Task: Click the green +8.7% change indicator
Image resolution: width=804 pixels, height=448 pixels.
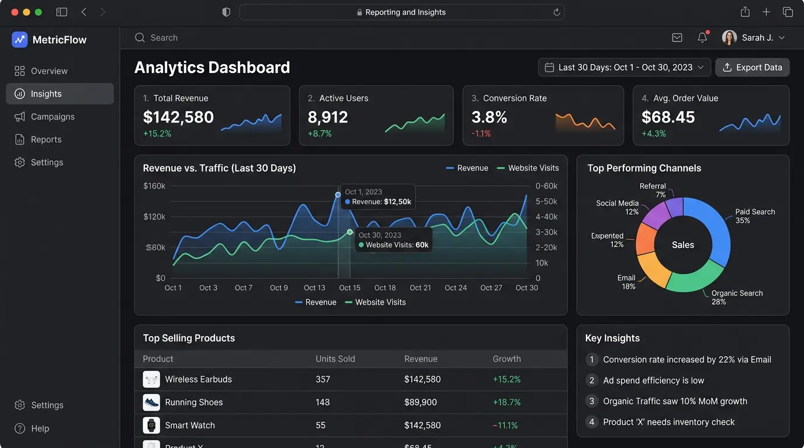Action: coord(320,134)
